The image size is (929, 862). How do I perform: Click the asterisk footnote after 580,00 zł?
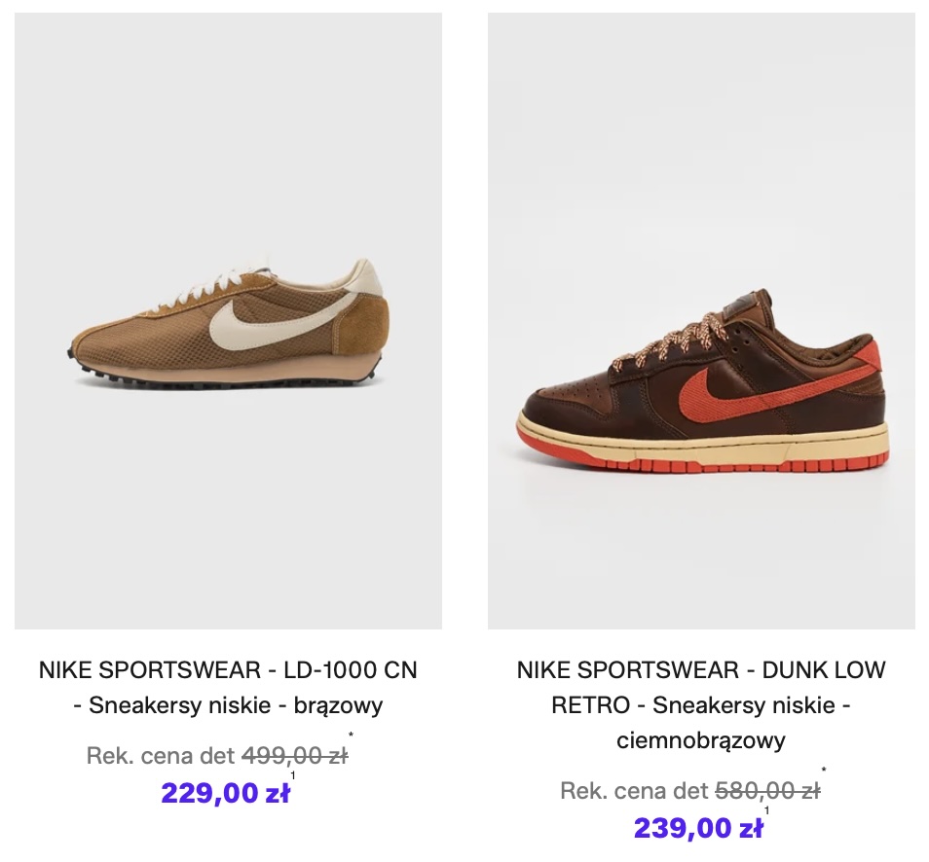pos(824,772)
